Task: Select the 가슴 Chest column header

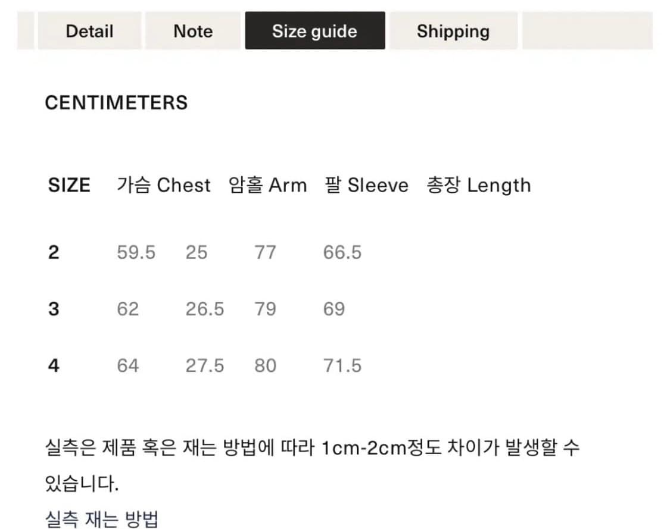Action: pos(164,185)
